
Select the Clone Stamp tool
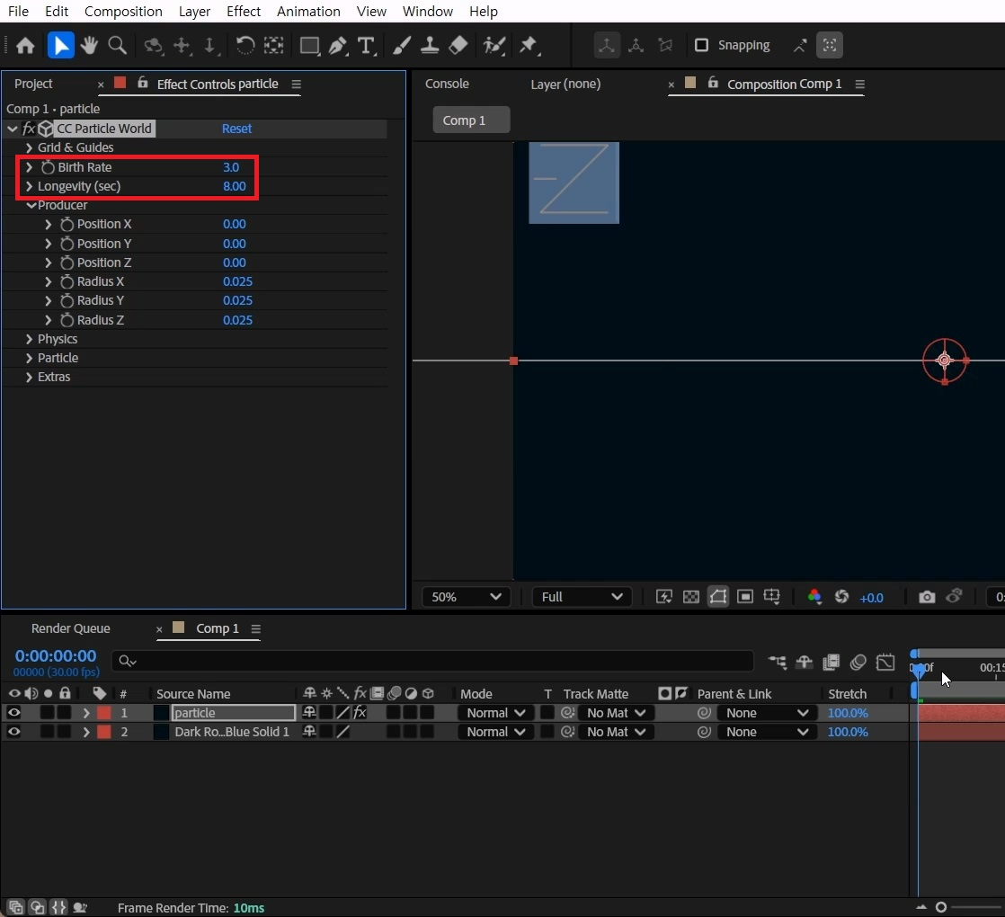[430, 46]
